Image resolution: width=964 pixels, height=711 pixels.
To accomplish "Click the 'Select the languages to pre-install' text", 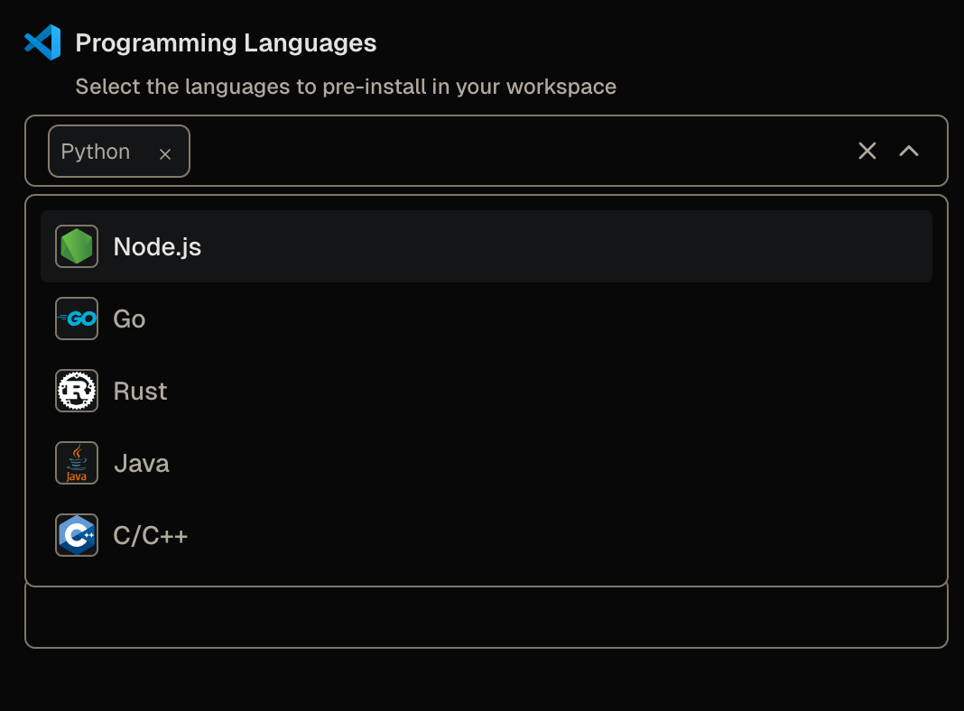I will click(x=346, y=87).
